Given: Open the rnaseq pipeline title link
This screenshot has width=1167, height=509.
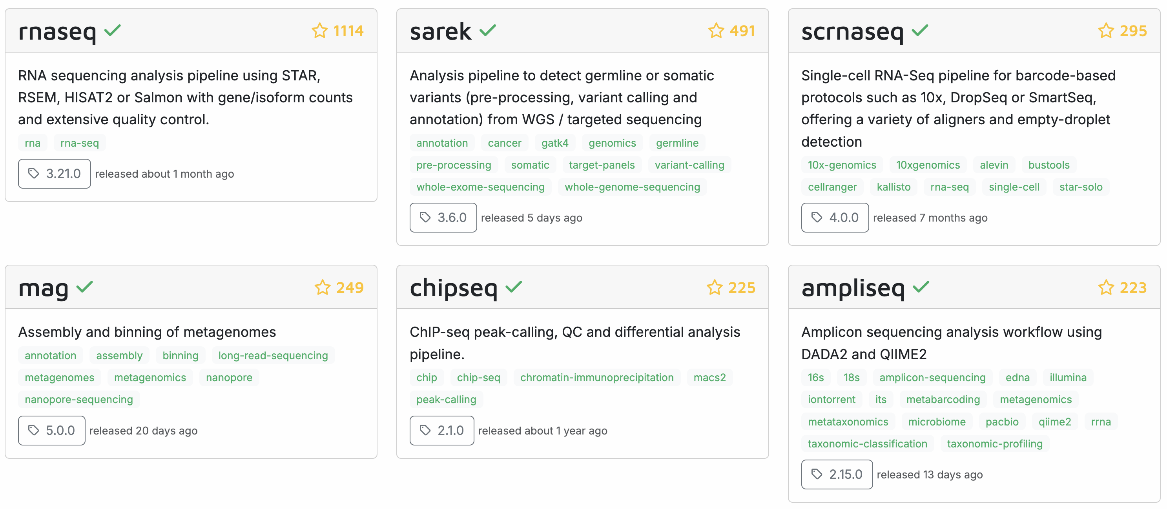Looking at the screenshot, I should pyautogui.click(x=57, y=32).
